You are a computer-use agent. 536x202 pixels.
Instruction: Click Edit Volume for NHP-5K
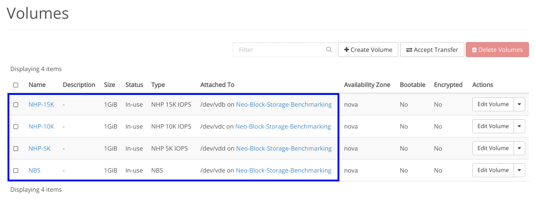point(493,148)
